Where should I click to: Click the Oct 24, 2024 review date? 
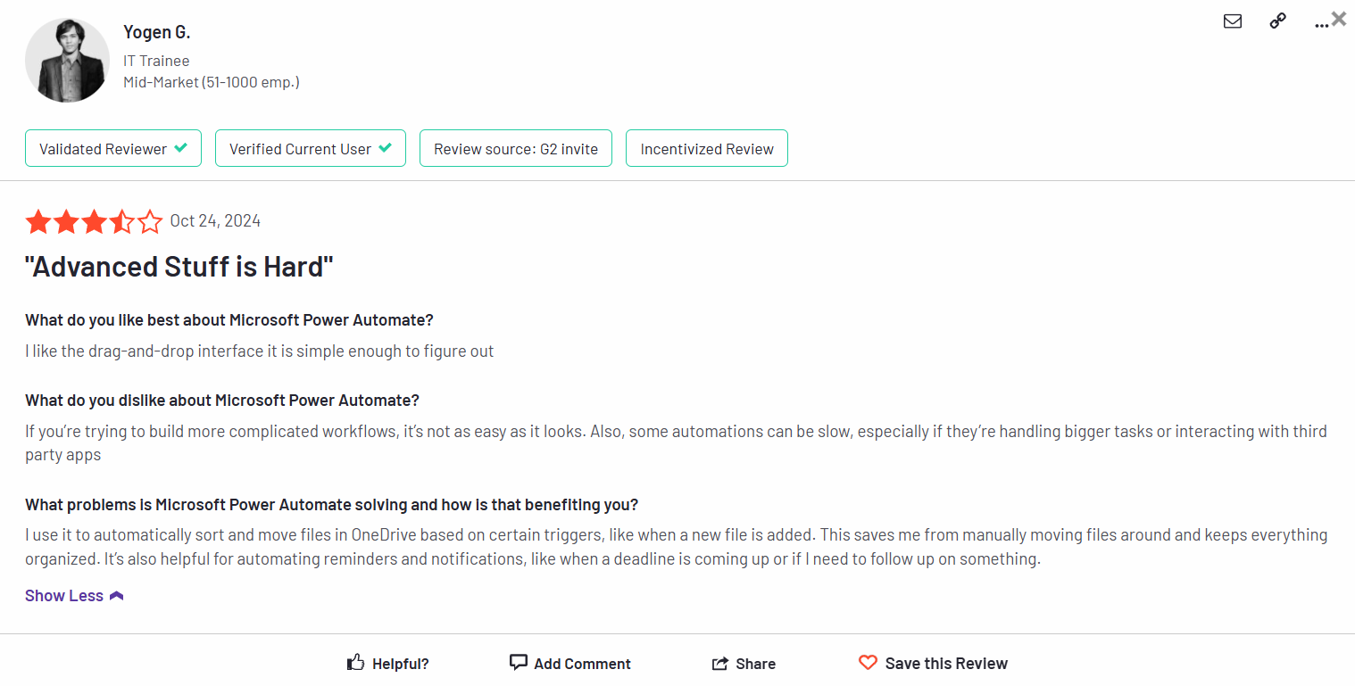coord(215,221)
